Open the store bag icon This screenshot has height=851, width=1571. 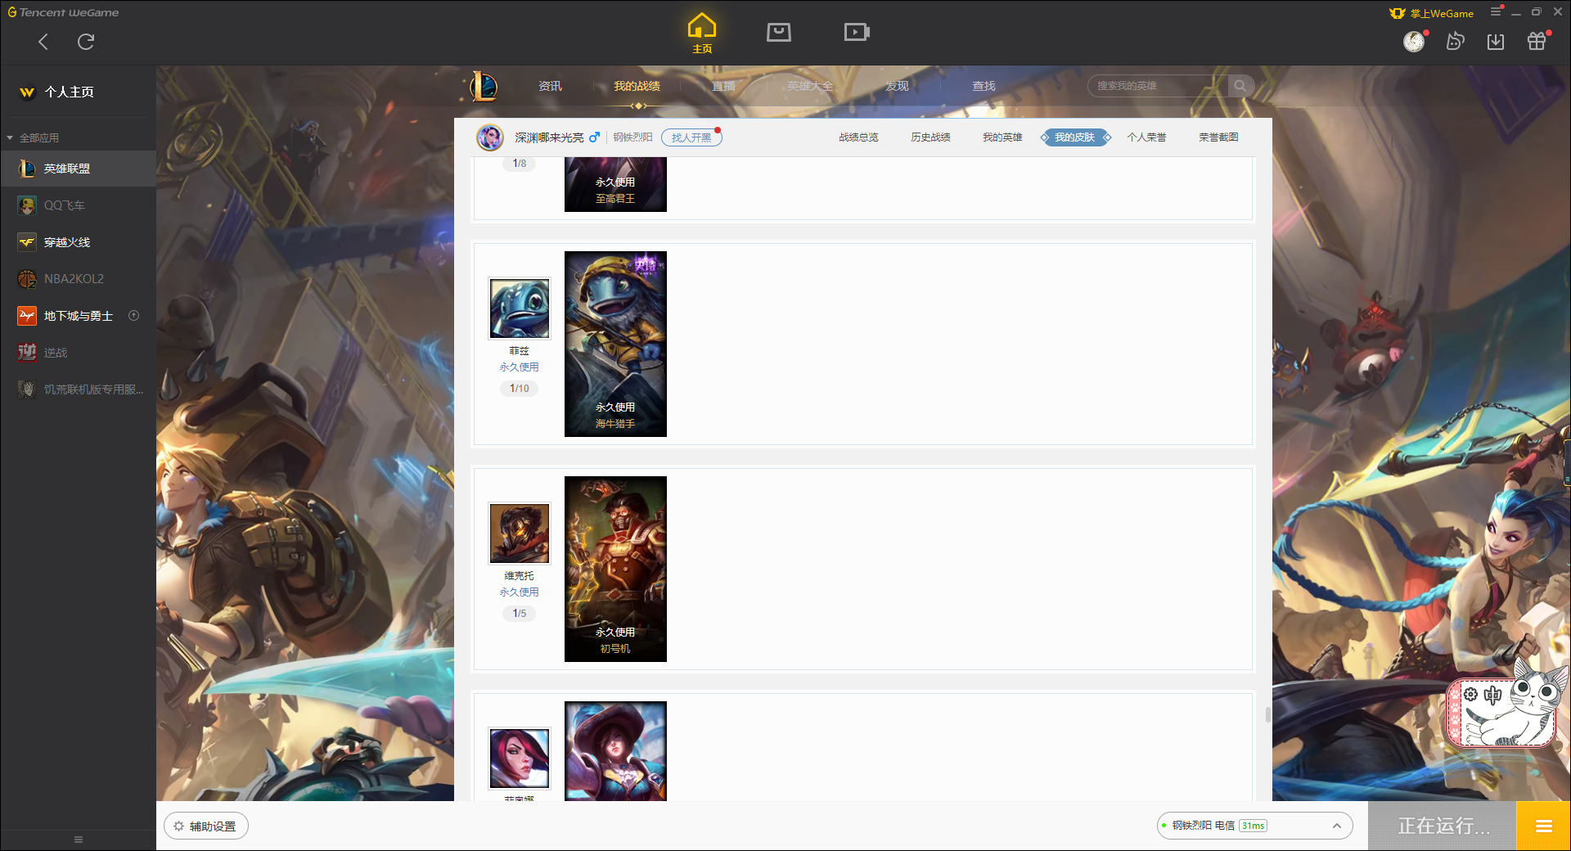(779, 32)
